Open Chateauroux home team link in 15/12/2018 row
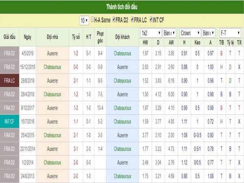This screenshot has height=183, width=244. [52, 67]
